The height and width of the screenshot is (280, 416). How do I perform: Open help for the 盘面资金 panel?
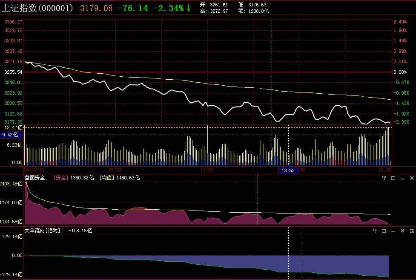pos(384,178)
